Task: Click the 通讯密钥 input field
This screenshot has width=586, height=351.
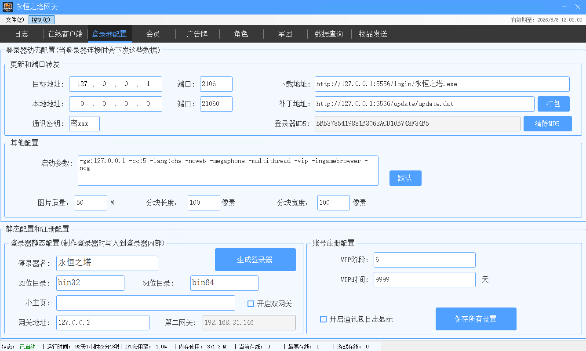Action: point(84,124)
